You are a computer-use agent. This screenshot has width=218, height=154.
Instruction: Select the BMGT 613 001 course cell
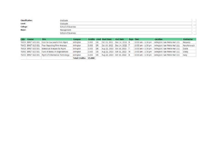[x=34, y=46]
